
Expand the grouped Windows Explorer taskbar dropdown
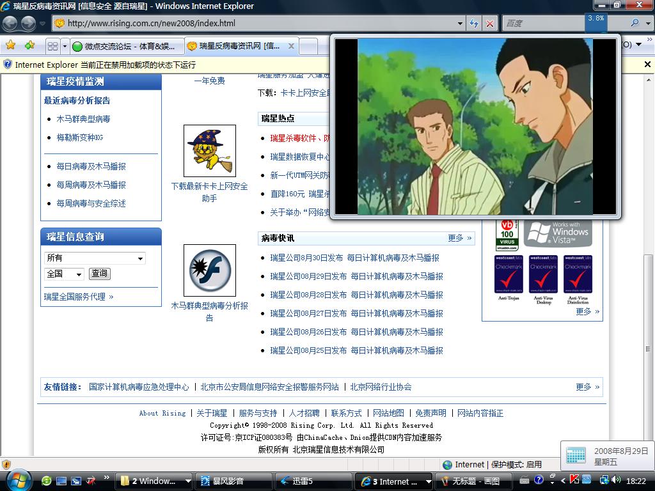[x=188, y=481]
